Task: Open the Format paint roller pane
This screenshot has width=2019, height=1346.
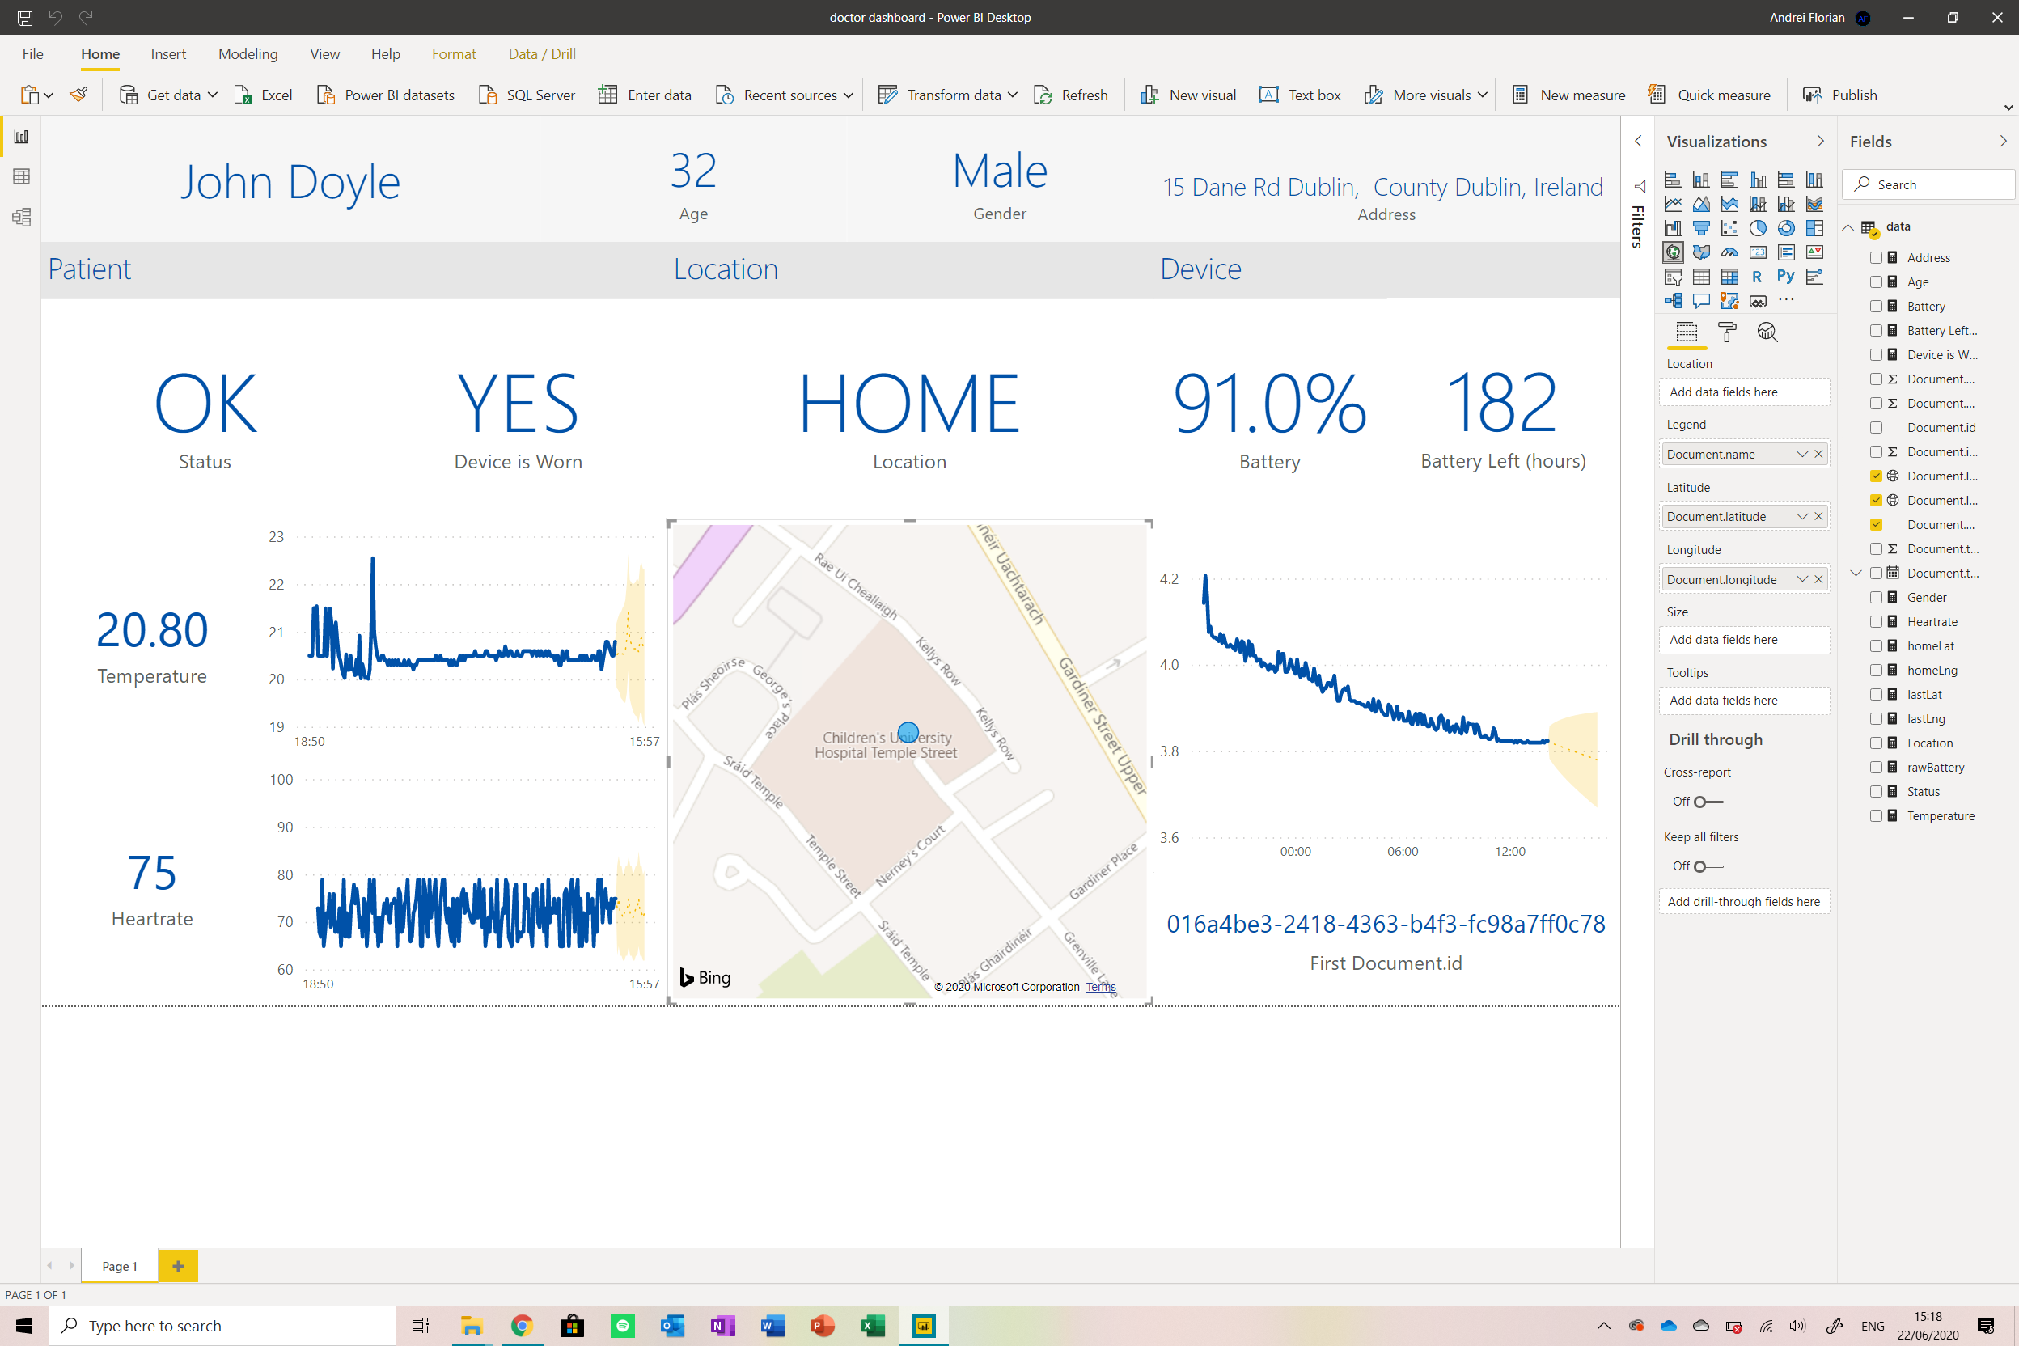Action: [1726, 332]
